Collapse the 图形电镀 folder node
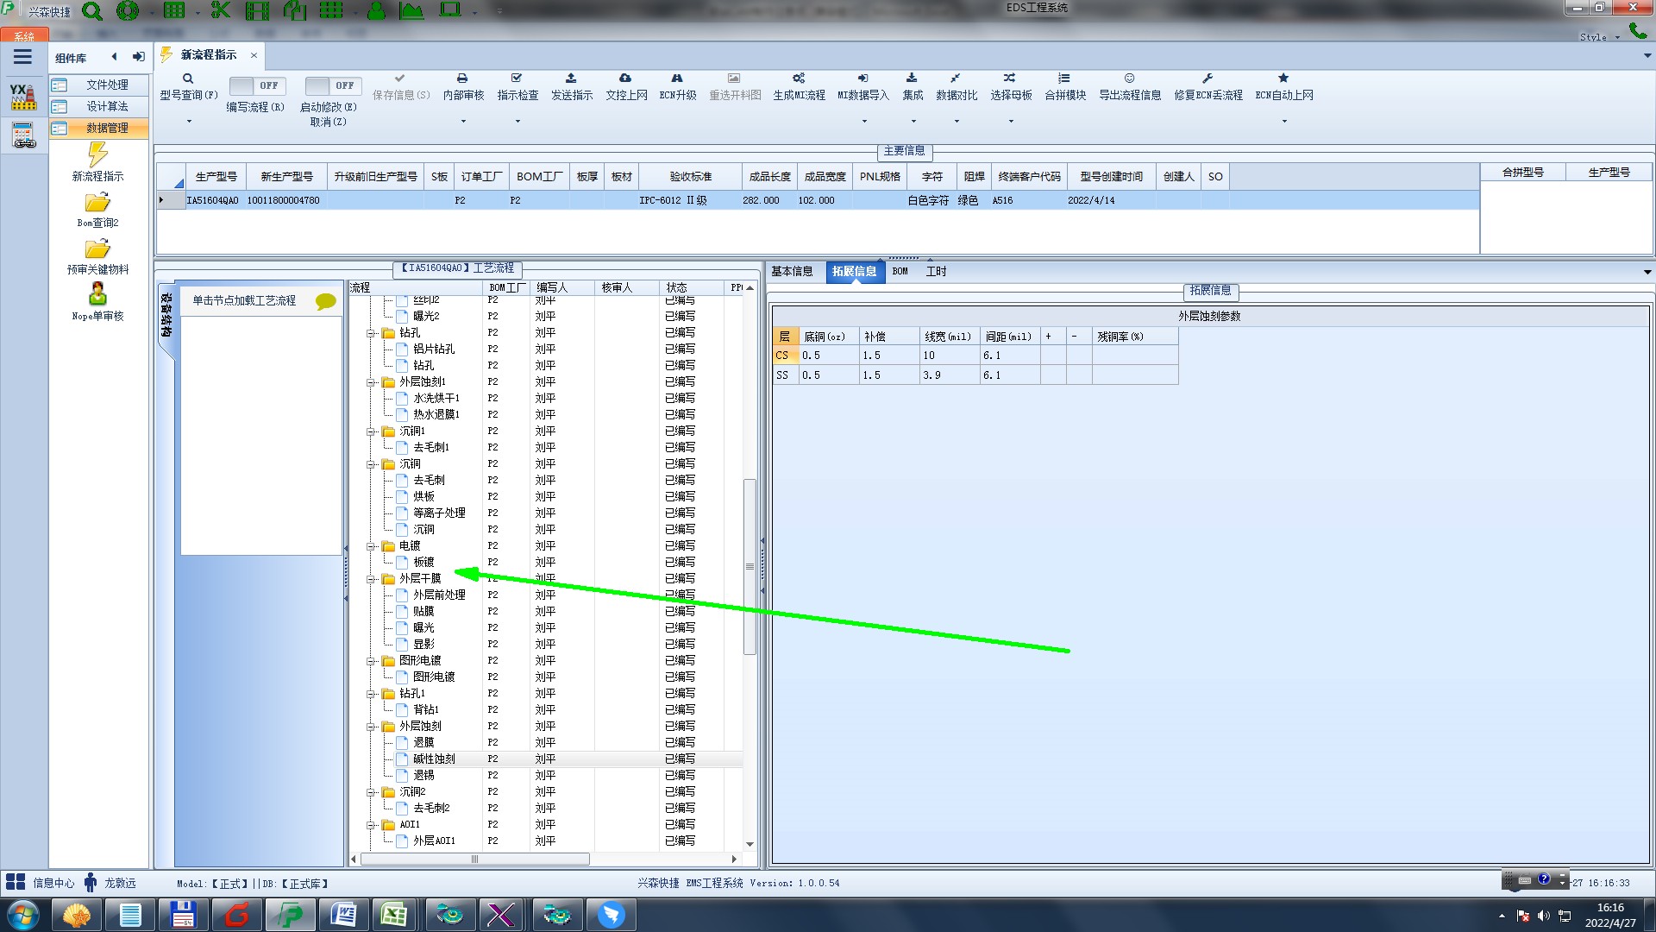 (371, 661)
